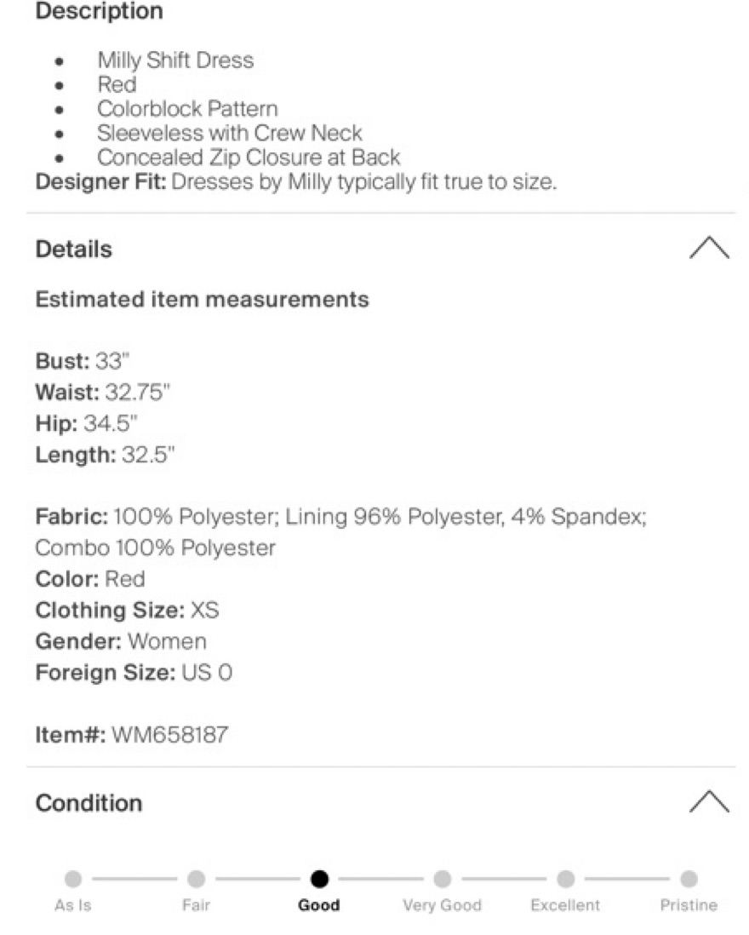Image resolution: width=749 pixels, height=935 pixels.
Task: Click the Very Good label text
Action: click(442, 905)
